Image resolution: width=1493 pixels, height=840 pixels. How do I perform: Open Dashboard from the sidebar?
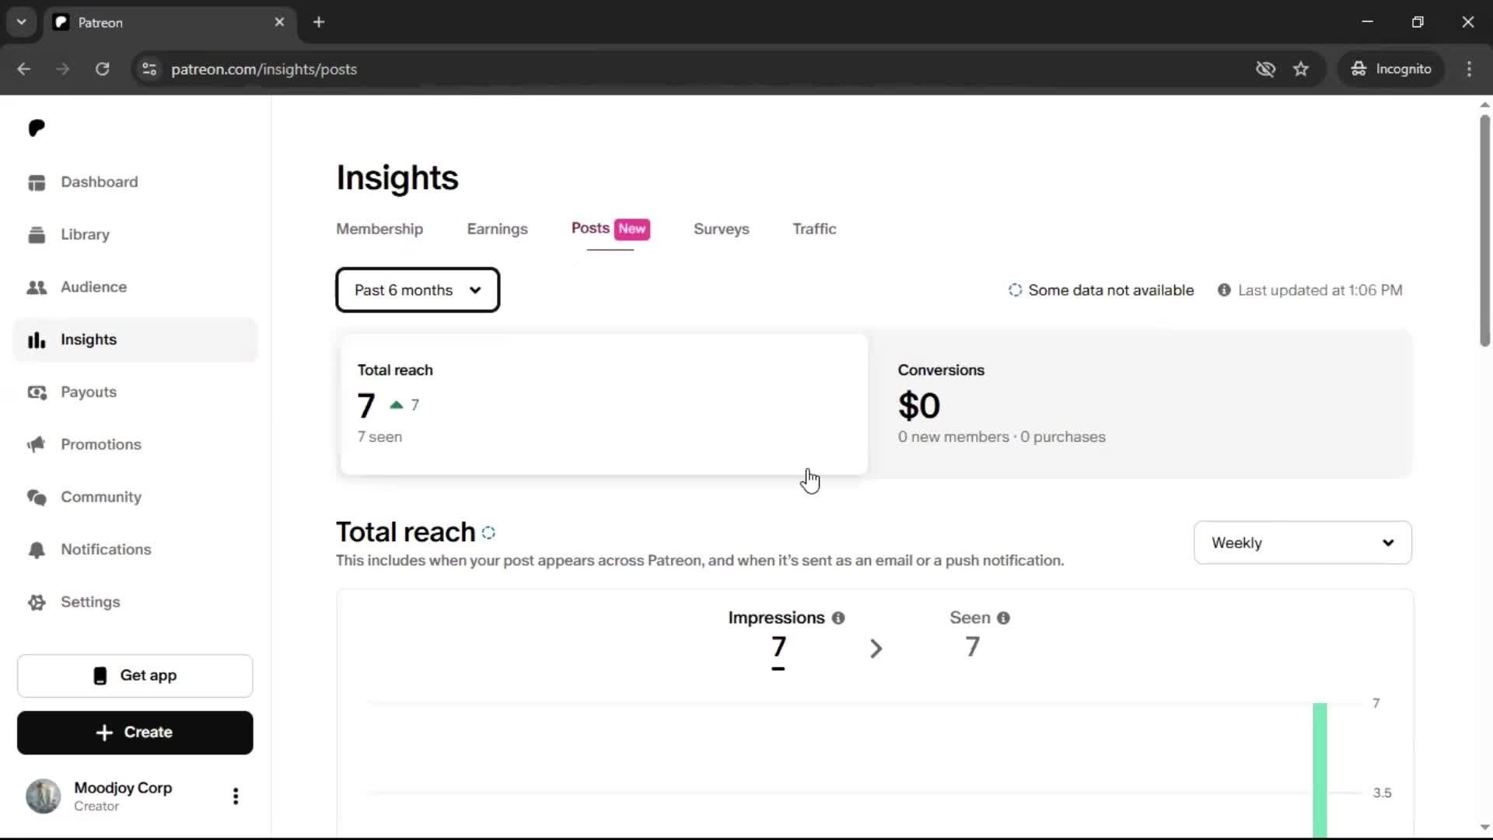click(x=135, y=182)
